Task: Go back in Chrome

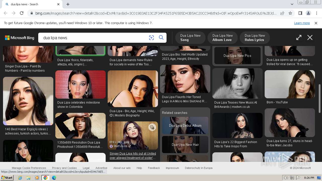Action: click(x=6, y=13)
